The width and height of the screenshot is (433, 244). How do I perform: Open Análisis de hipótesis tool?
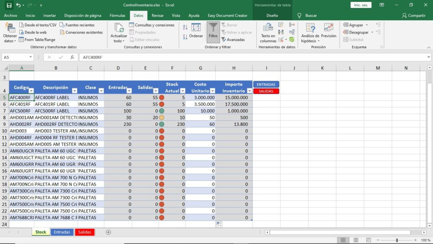[x=310, y=33]
